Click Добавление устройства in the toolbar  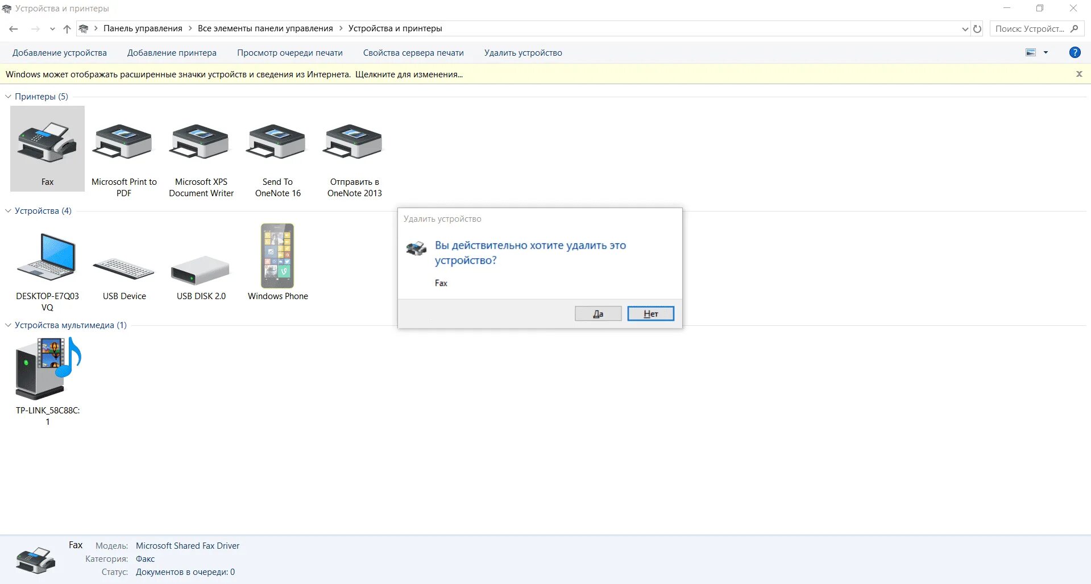tap(60, 53)
